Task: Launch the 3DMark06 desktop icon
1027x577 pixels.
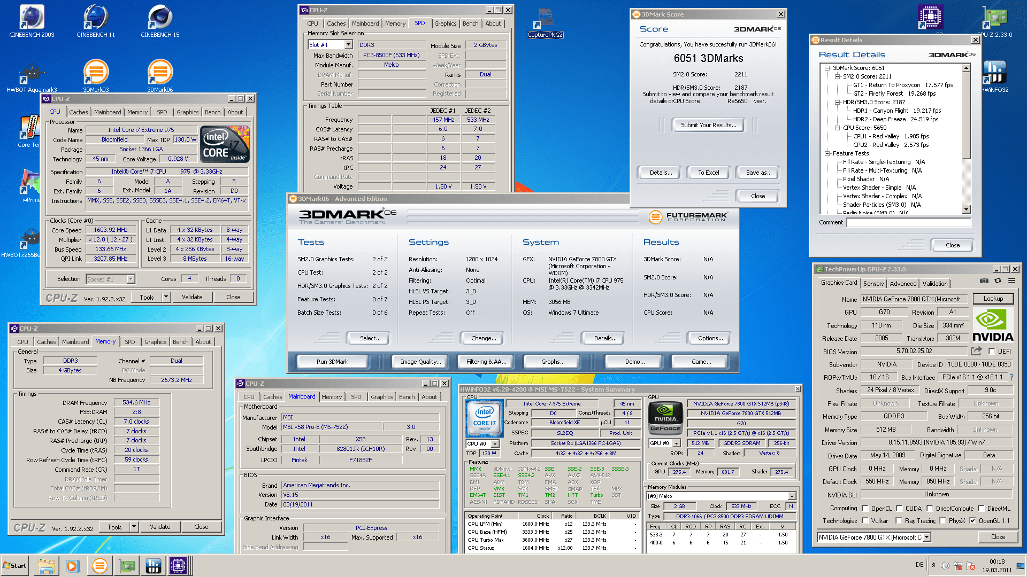Action: (160, 76)
